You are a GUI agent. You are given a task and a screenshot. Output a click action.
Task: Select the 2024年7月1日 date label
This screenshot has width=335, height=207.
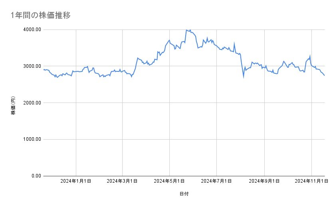(x=217, y=181)
